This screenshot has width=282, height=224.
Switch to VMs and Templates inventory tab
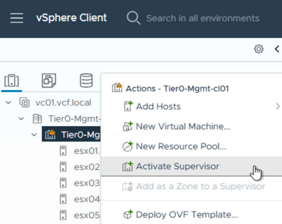(x=49, y=80)
